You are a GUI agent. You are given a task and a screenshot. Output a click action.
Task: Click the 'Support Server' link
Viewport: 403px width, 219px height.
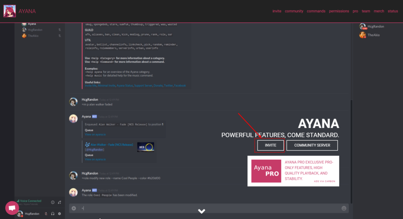[143, 86]
